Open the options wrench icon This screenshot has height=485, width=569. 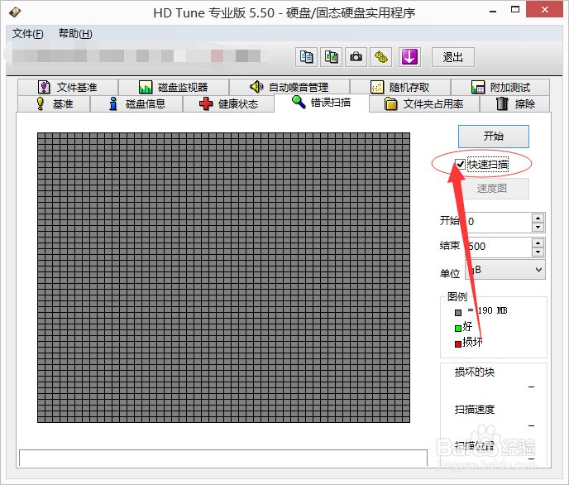pyautogui.click(x=380, y=57)
